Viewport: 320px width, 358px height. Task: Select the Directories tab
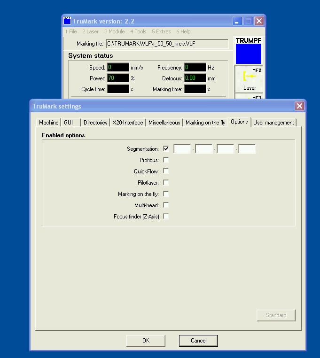pos(95,123)
